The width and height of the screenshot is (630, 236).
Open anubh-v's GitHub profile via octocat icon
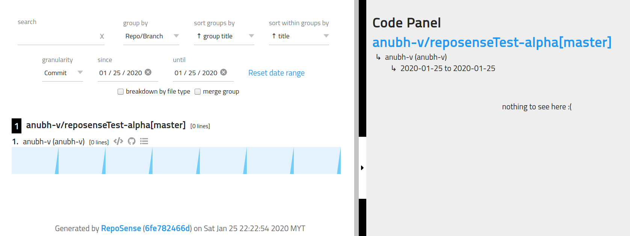point(131,141)
